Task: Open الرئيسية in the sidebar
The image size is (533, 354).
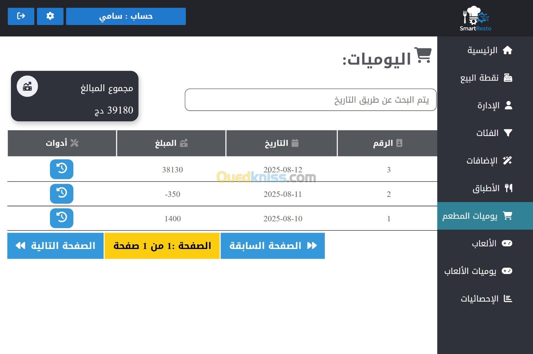Action: (489, 50)
